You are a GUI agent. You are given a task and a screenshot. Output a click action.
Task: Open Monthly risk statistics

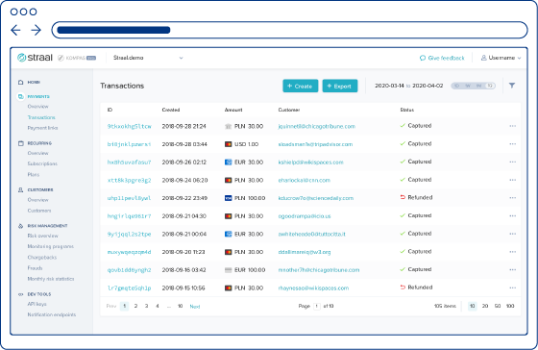click(51, 279)
